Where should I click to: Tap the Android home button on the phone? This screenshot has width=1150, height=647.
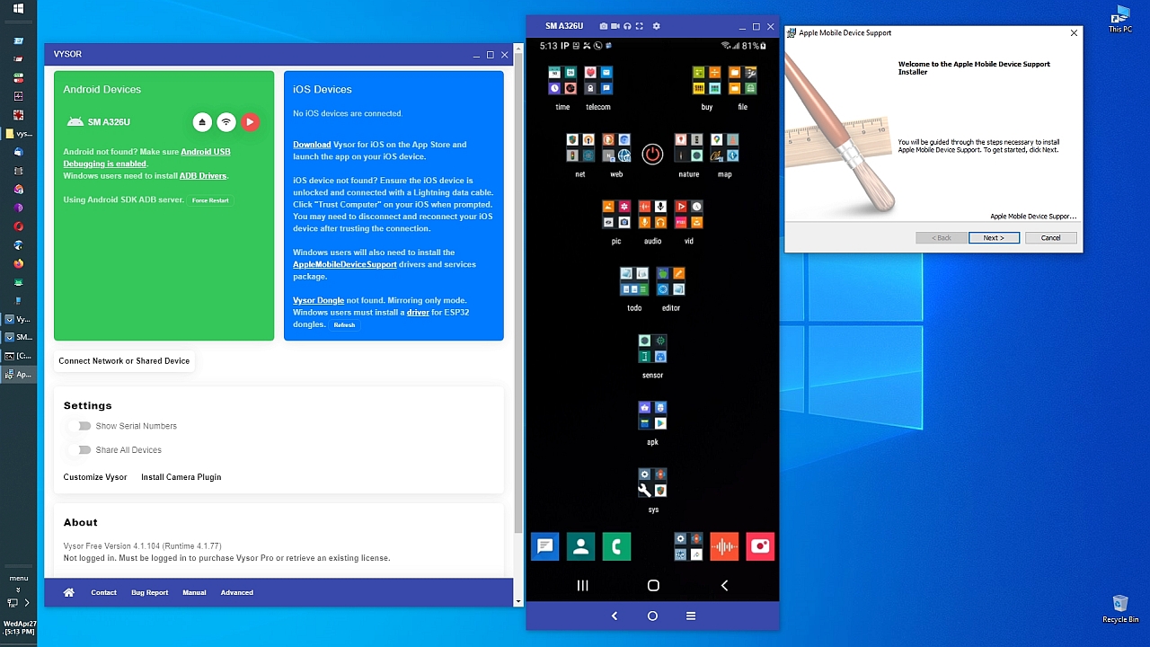click(x=653, y=586)
